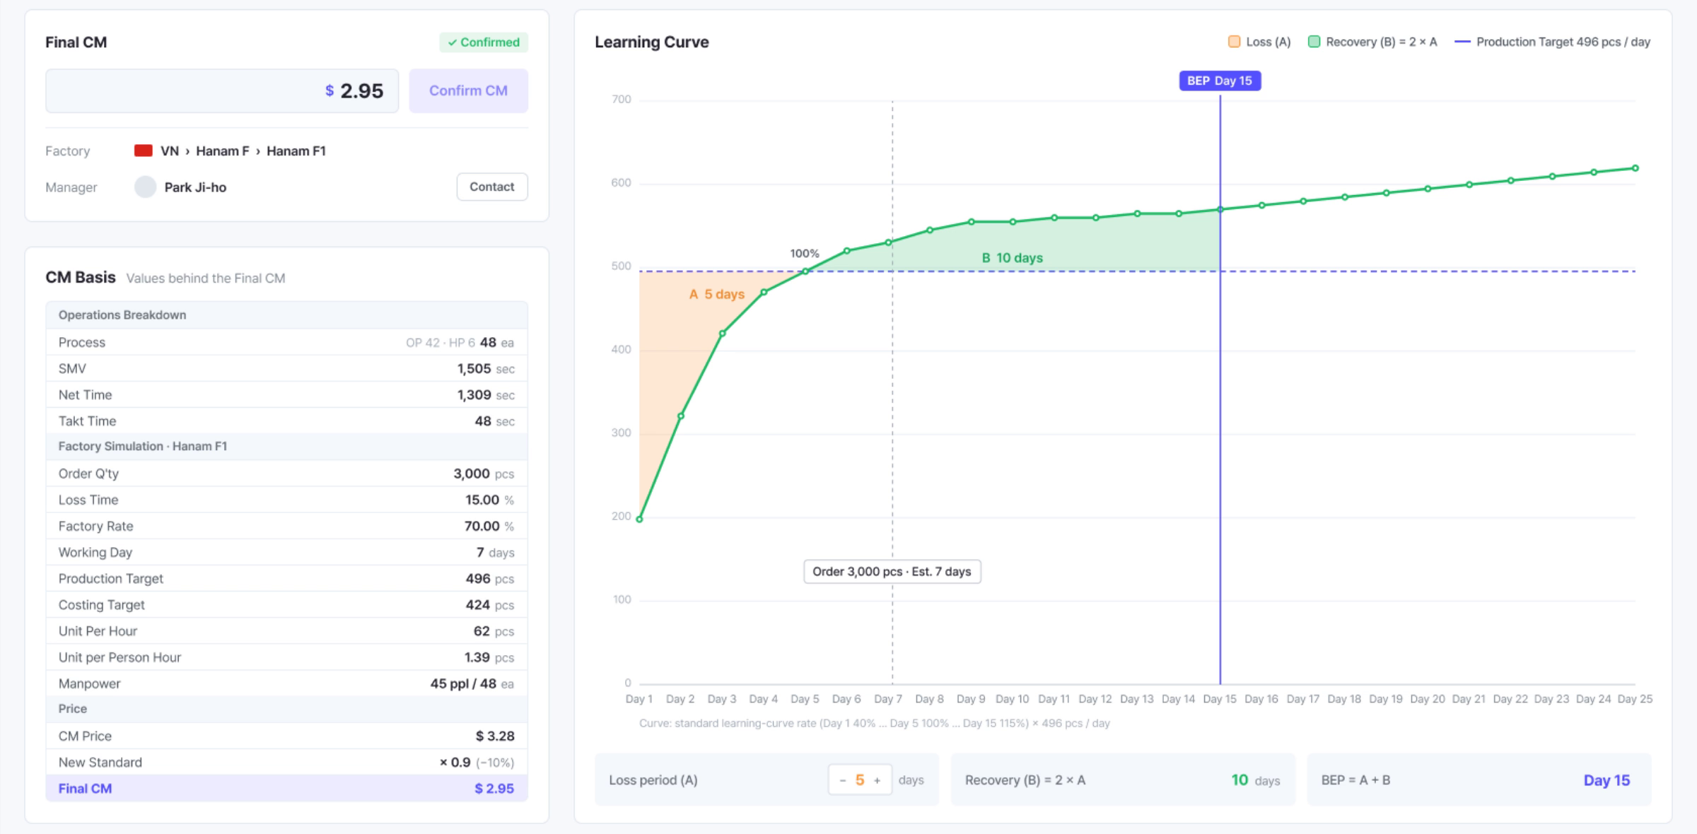Click the Net Time value 1,309 sec
The width and height of the screenshot is (1697, 834).
click(486, 394)
